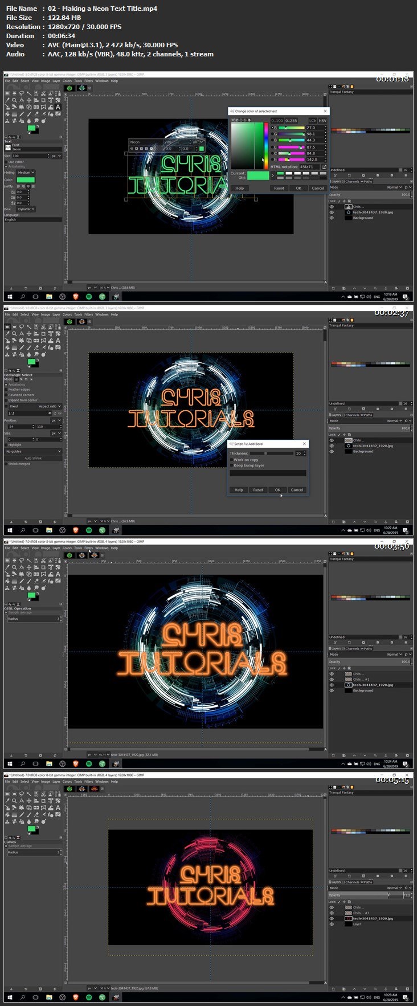Hide the Background layer in 00:01:18 frame

coord(332,218)
